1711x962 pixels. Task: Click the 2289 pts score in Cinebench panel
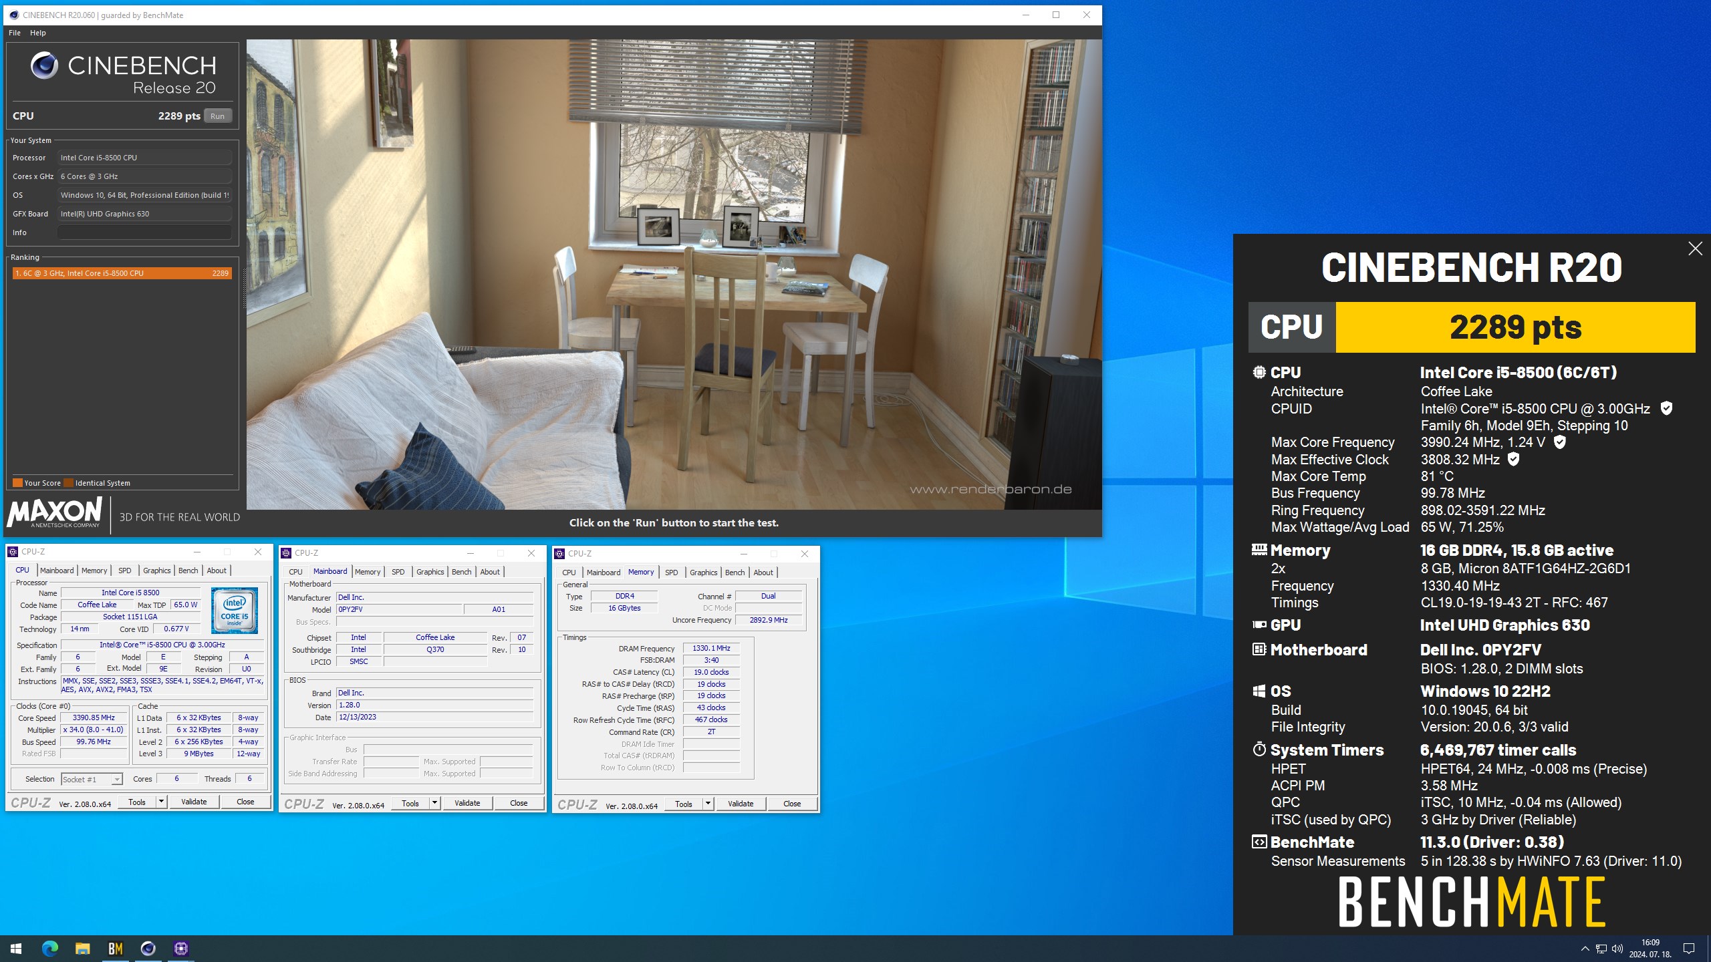(x=179, y=116)
